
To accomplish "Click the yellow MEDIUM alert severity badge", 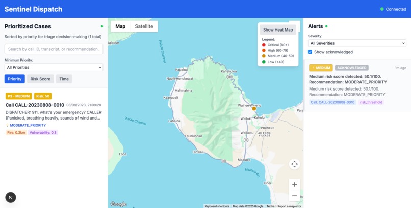I will [x=321, y=68].
